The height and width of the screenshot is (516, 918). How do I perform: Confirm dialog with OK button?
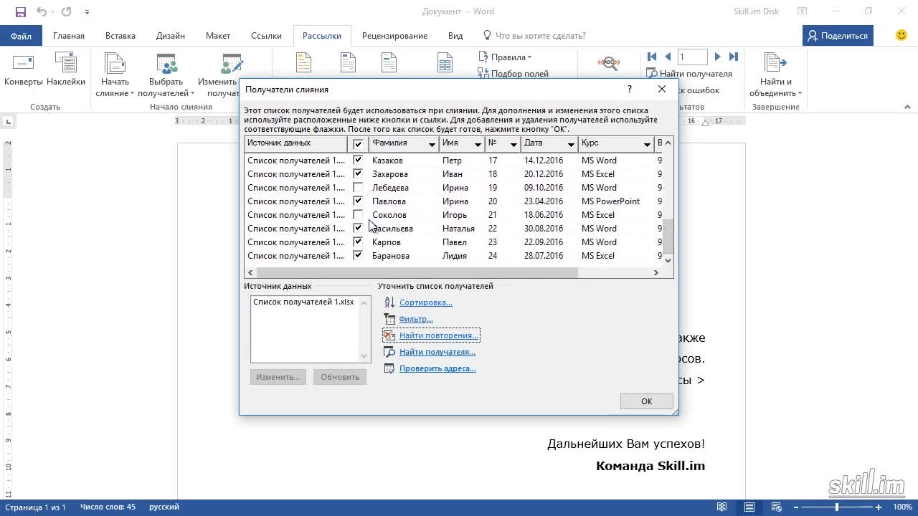[x=646, y=401]
